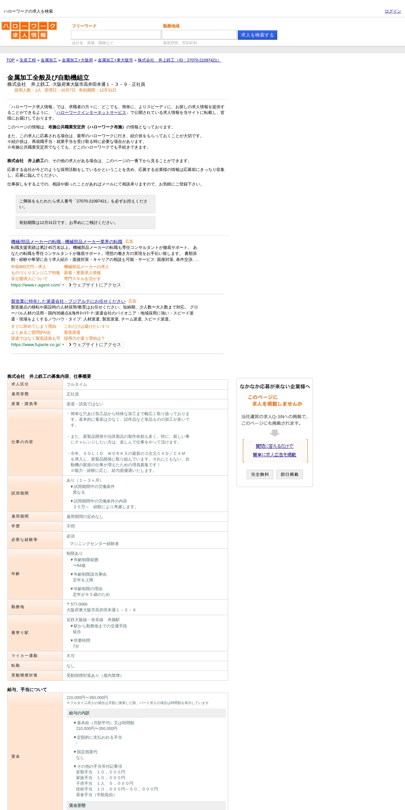Screen dimensions: 405x810
Task: Click the 完全無料 badge
Action: (x=260, y=474)
